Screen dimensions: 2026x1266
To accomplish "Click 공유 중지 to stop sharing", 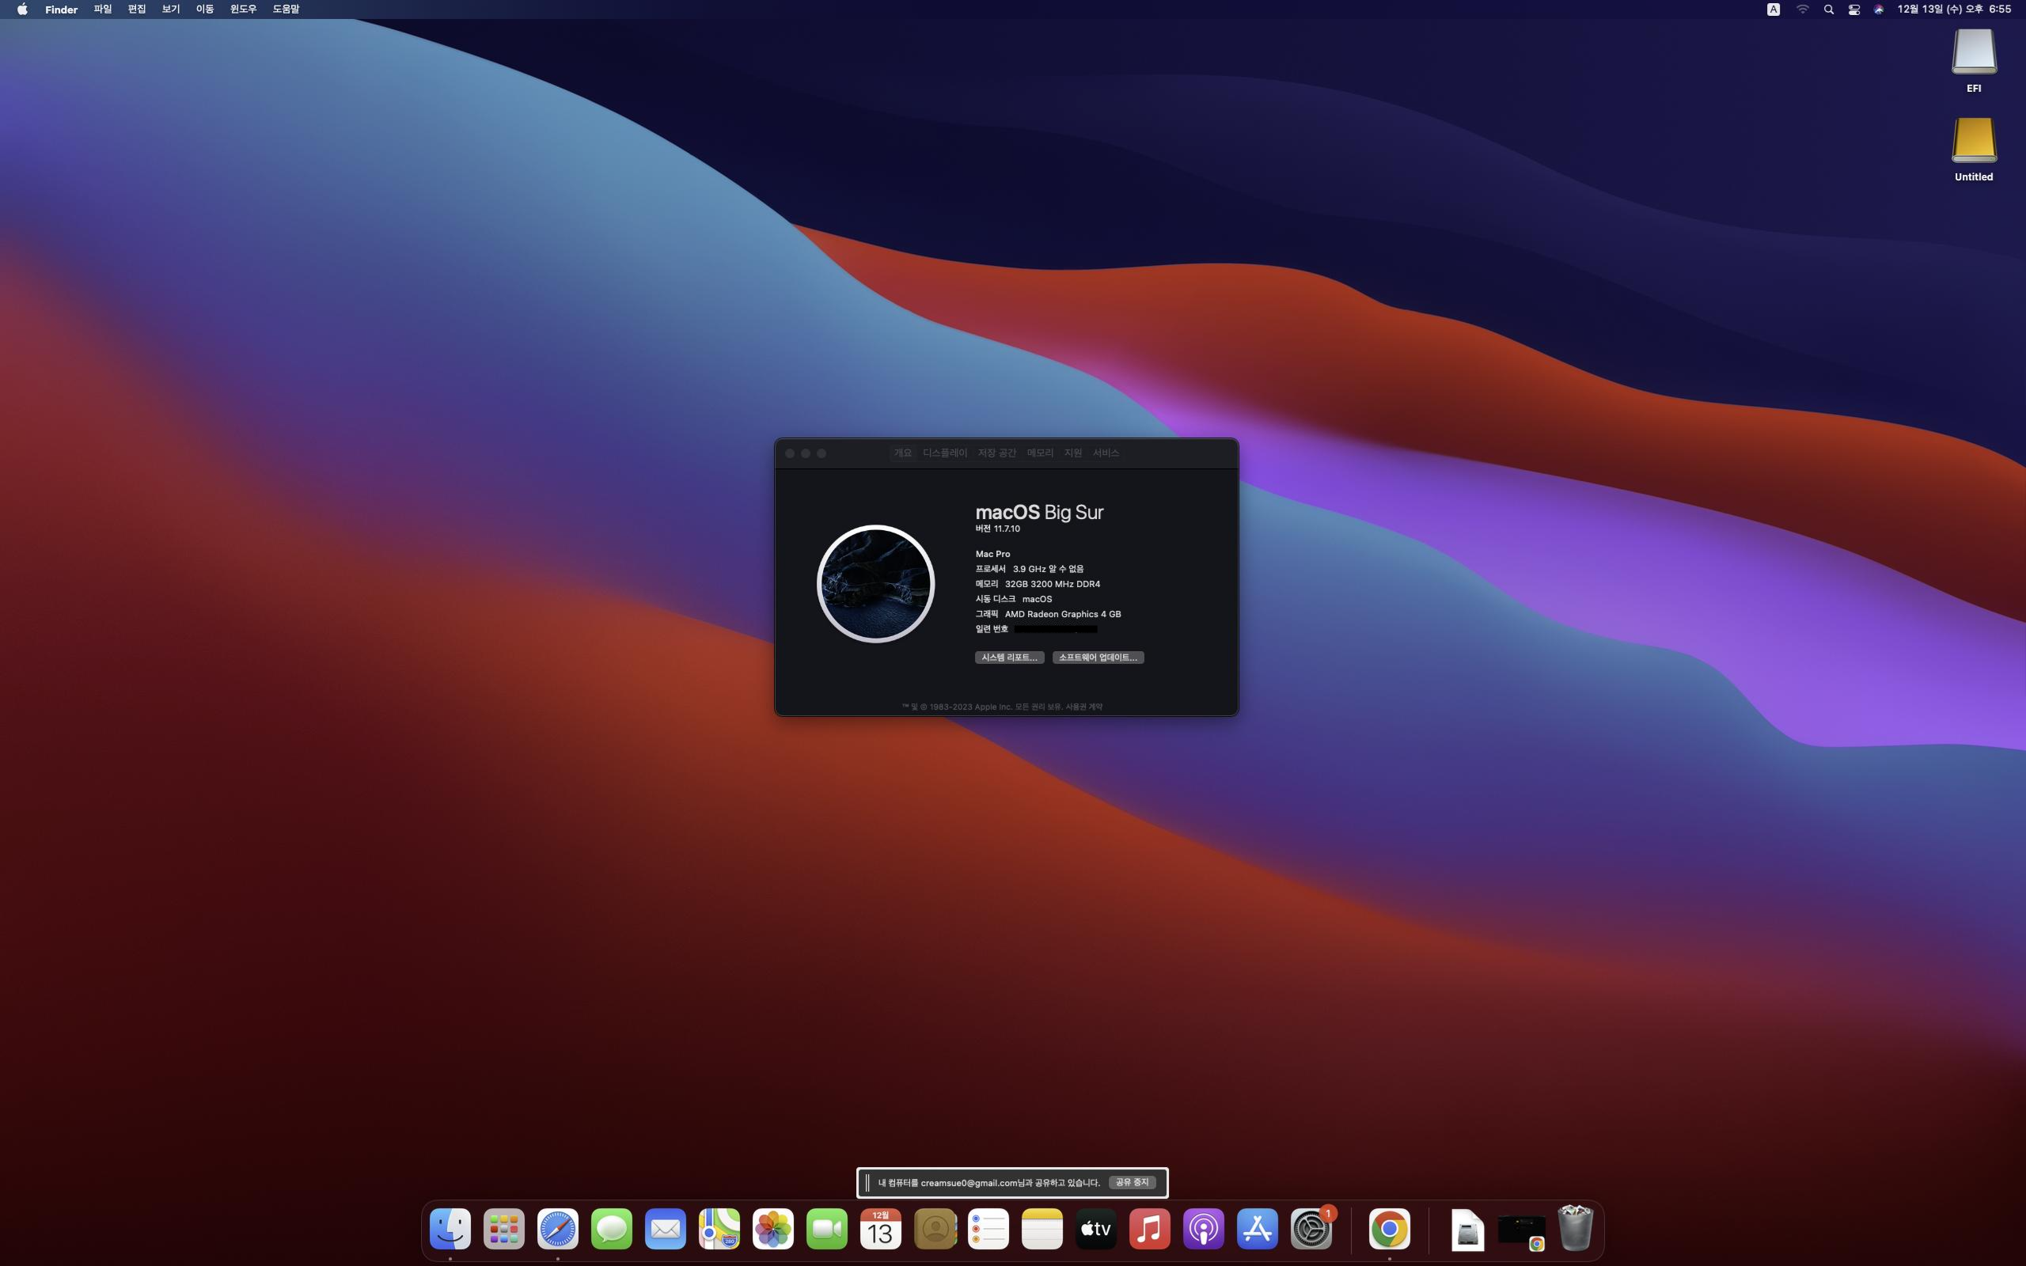I will [x=1132, y=1182].
